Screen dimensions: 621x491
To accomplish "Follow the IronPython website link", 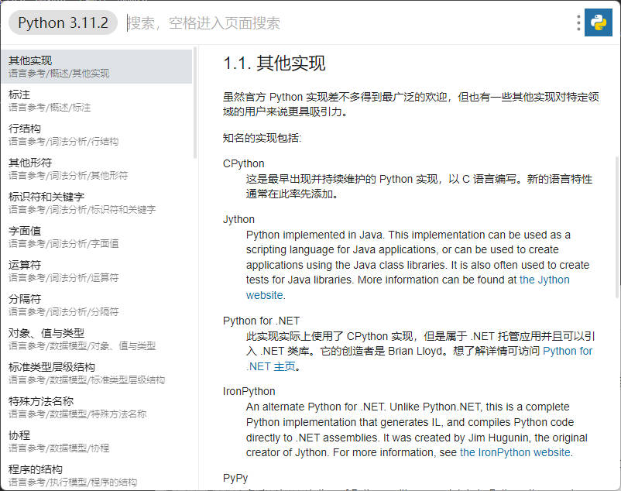I will pos(515,452).
